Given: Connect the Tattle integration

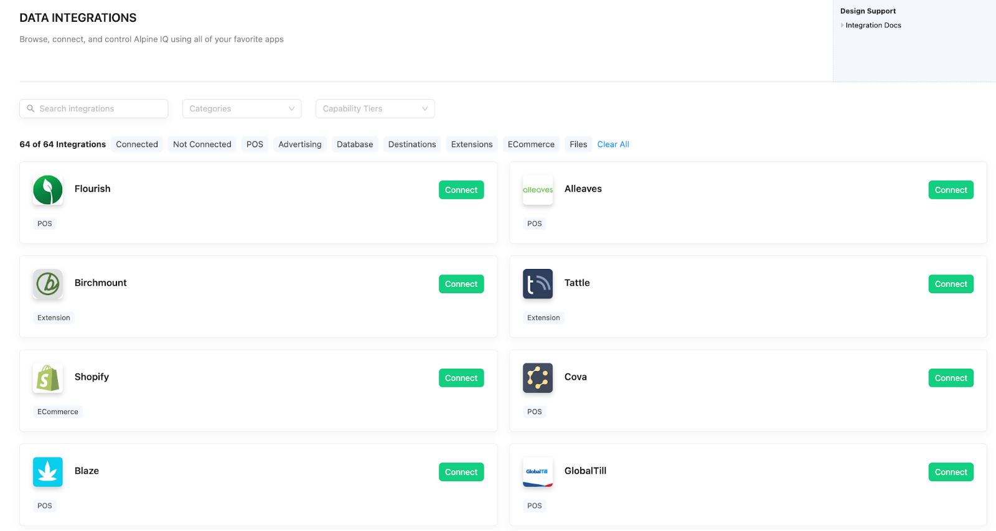Looking at the screenshot, I should (951, 284).
